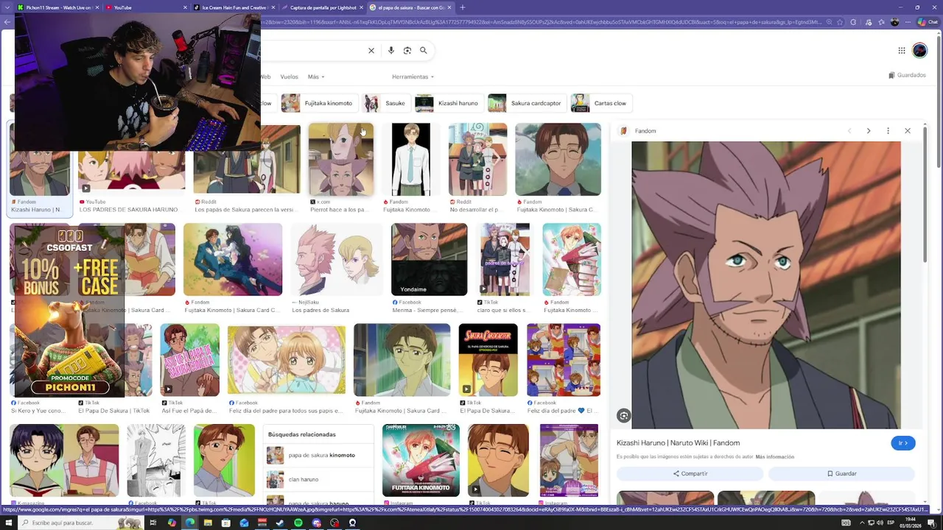
Task: Open the Guardados saved items
Action: click(x=907, y=75)
